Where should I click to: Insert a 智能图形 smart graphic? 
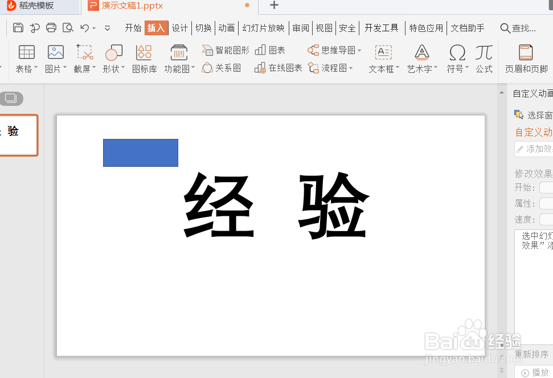(x=224, y=50)
